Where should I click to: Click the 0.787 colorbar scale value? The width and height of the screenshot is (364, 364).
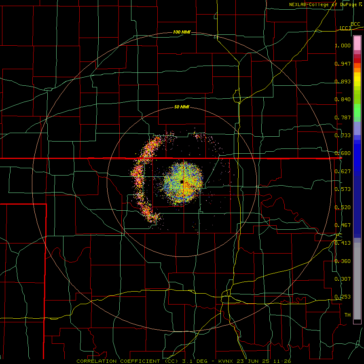343,117
